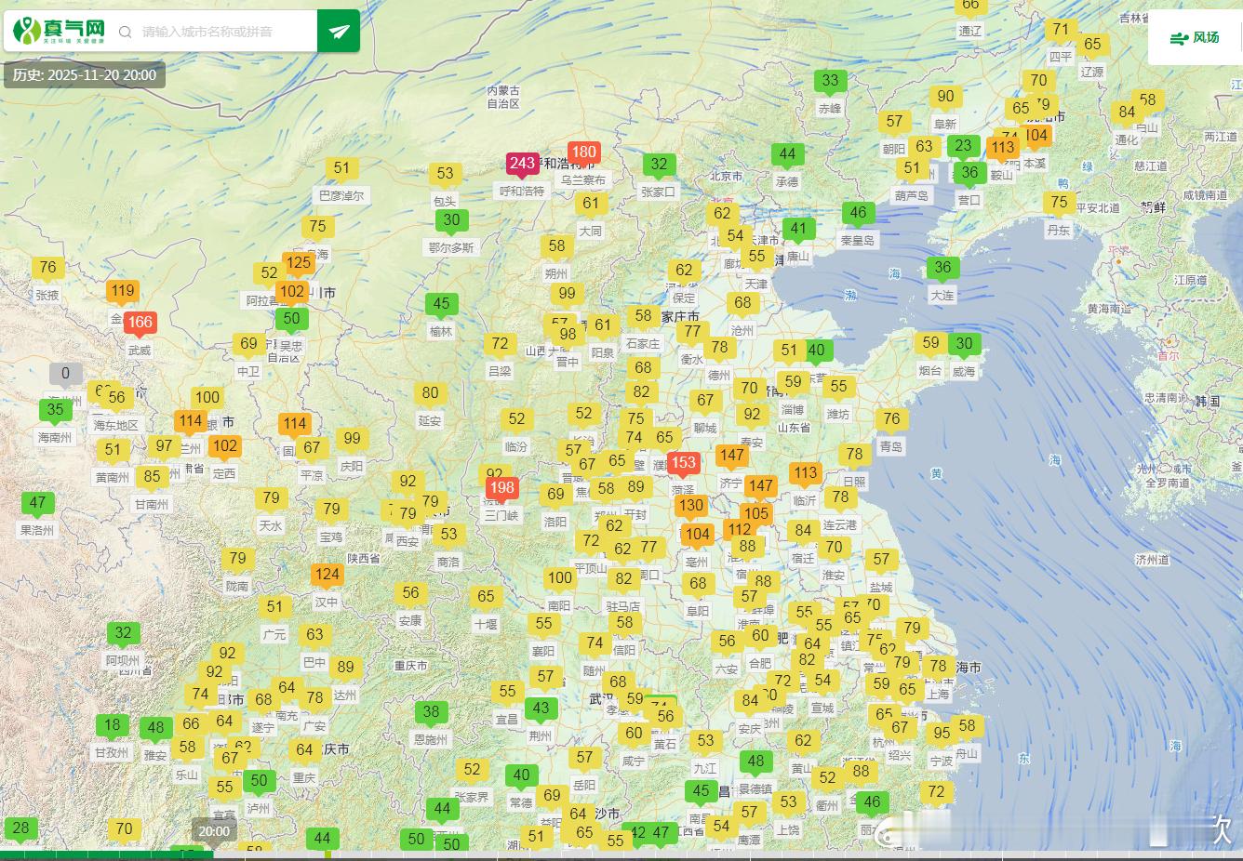This screenshot has width=1243, height=861.
Task: Click the 72 marker above 吕梁
Action: pos(500,344)
